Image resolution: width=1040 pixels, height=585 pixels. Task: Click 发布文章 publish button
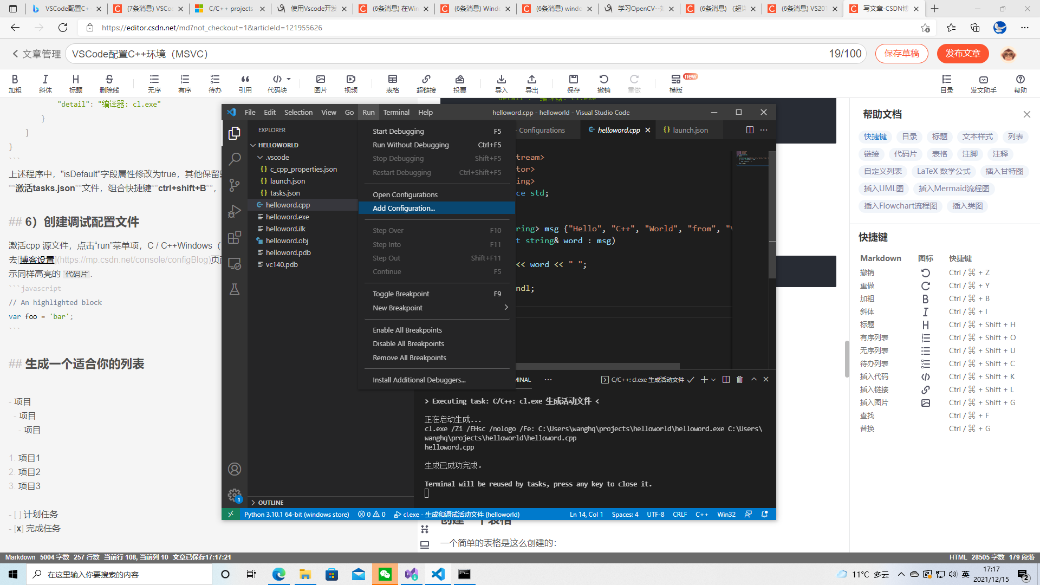tap(963, 54)
